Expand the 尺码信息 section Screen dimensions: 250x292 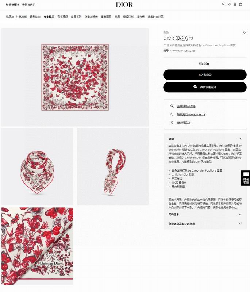(205, 214)
